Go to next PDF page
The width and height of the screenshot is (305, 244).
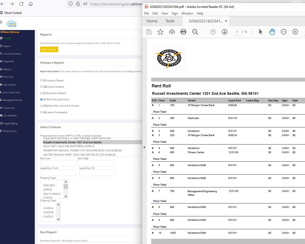pos(225,32)
